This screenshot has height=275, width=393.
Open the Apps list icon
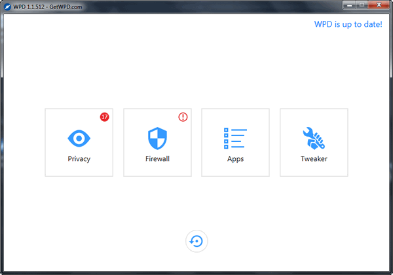pyautogui.click(x=235, y=138)
